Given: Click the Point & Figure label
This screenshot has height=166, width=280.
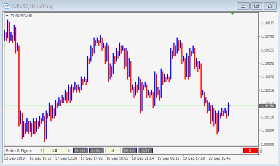Looking at the screenshot, I should pos(19,151).
